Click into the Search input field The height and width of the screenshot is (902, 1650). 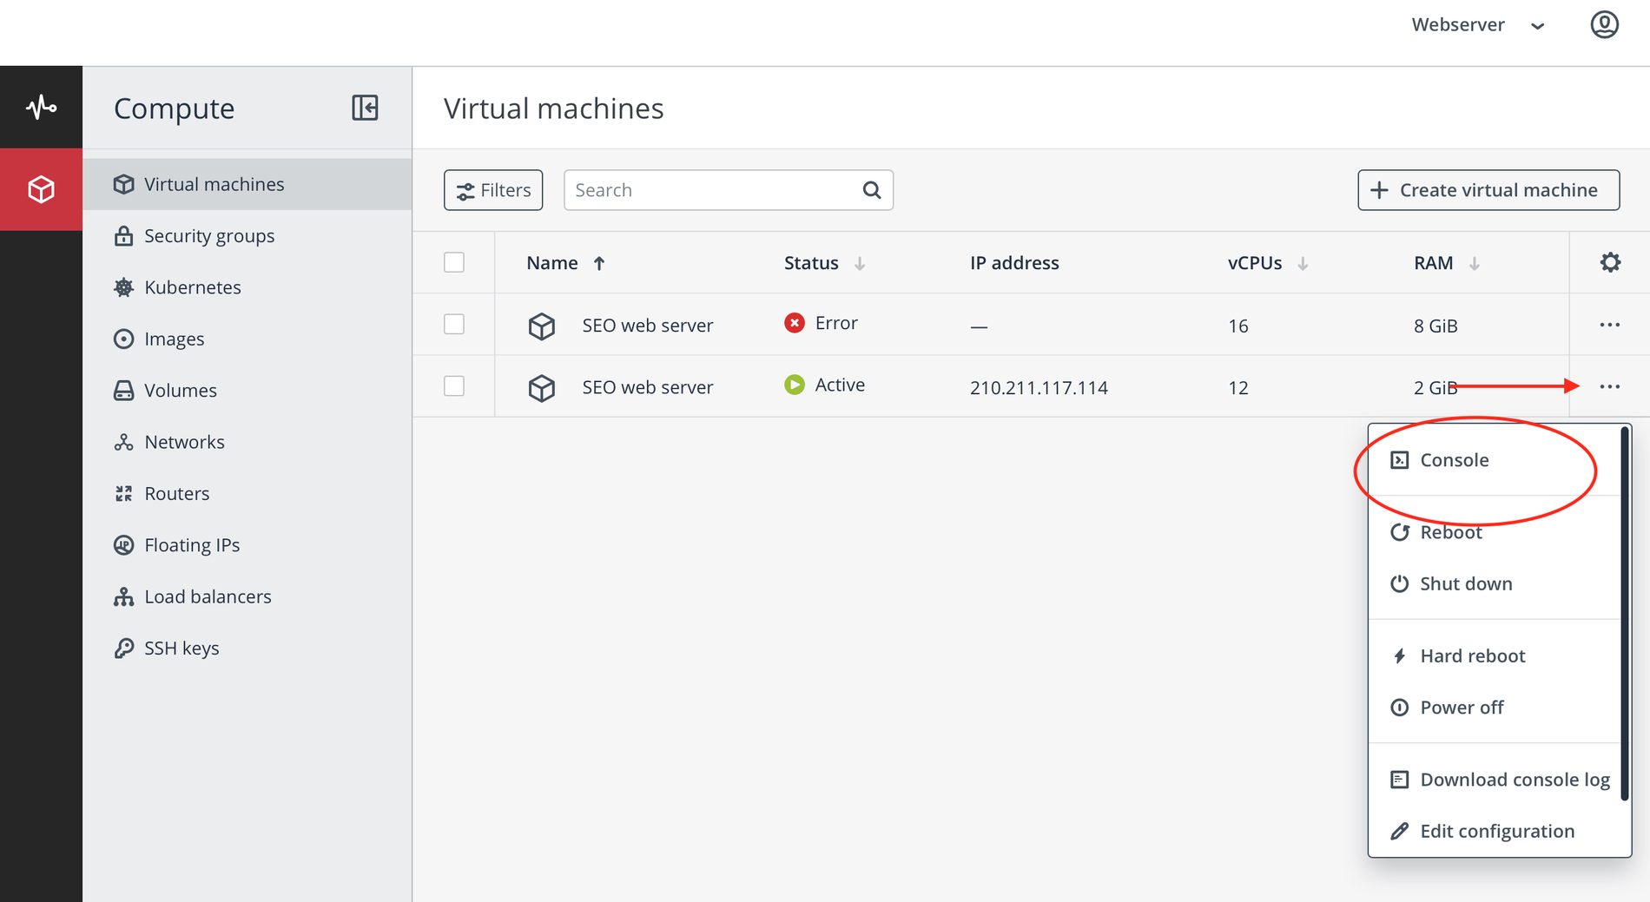point(712,190)
